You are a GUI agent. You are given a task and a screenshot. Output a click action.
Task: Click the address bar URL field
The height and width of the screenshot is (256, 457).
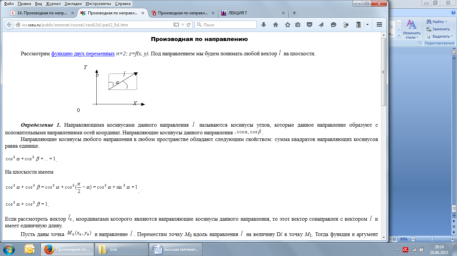click(97, 25)
